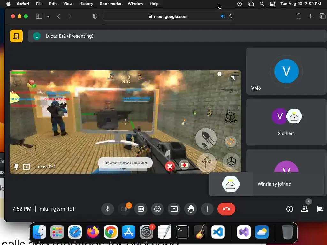Open the Help menu
Image resolution: width=327 pixels, height=245 pixels.
[154, 4]
